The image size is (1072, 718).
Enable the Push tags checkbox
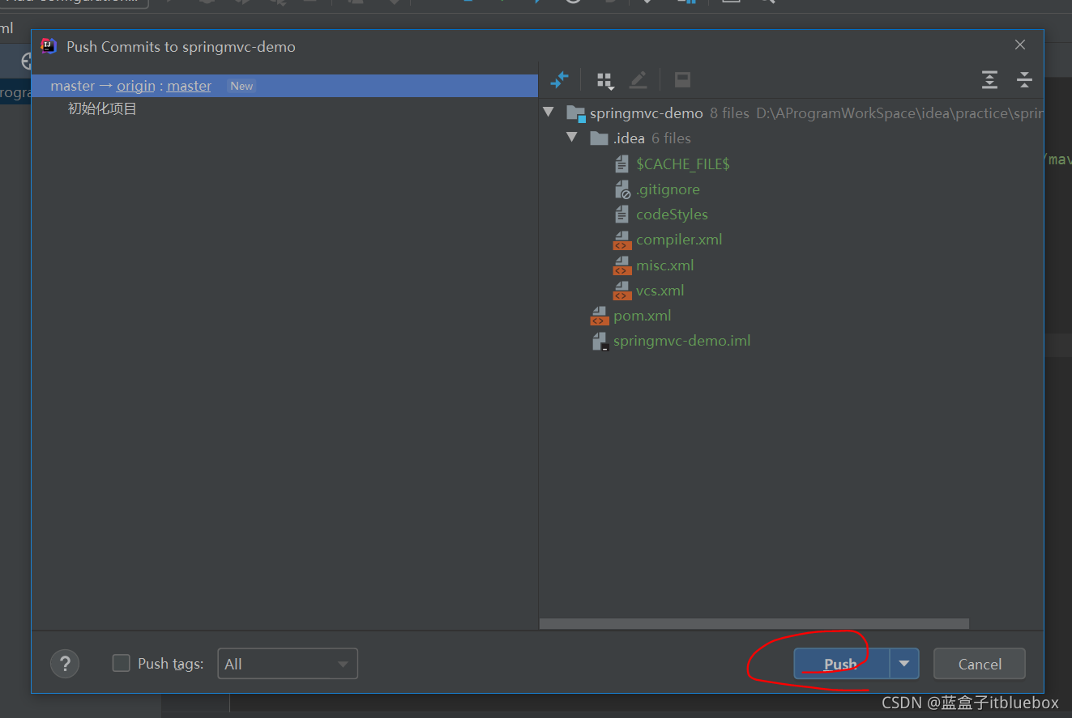pyautogui.click(x=121, y=663)
